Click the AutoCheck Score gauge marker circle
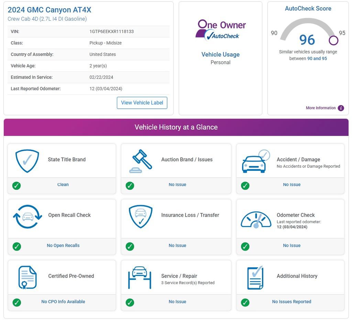The height and width of the screenshot is (321, 352). [333, 41]
